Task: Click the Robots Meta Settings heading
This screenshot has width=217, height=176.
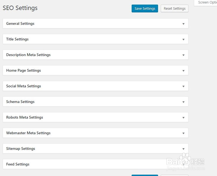Action: (24, 118)
